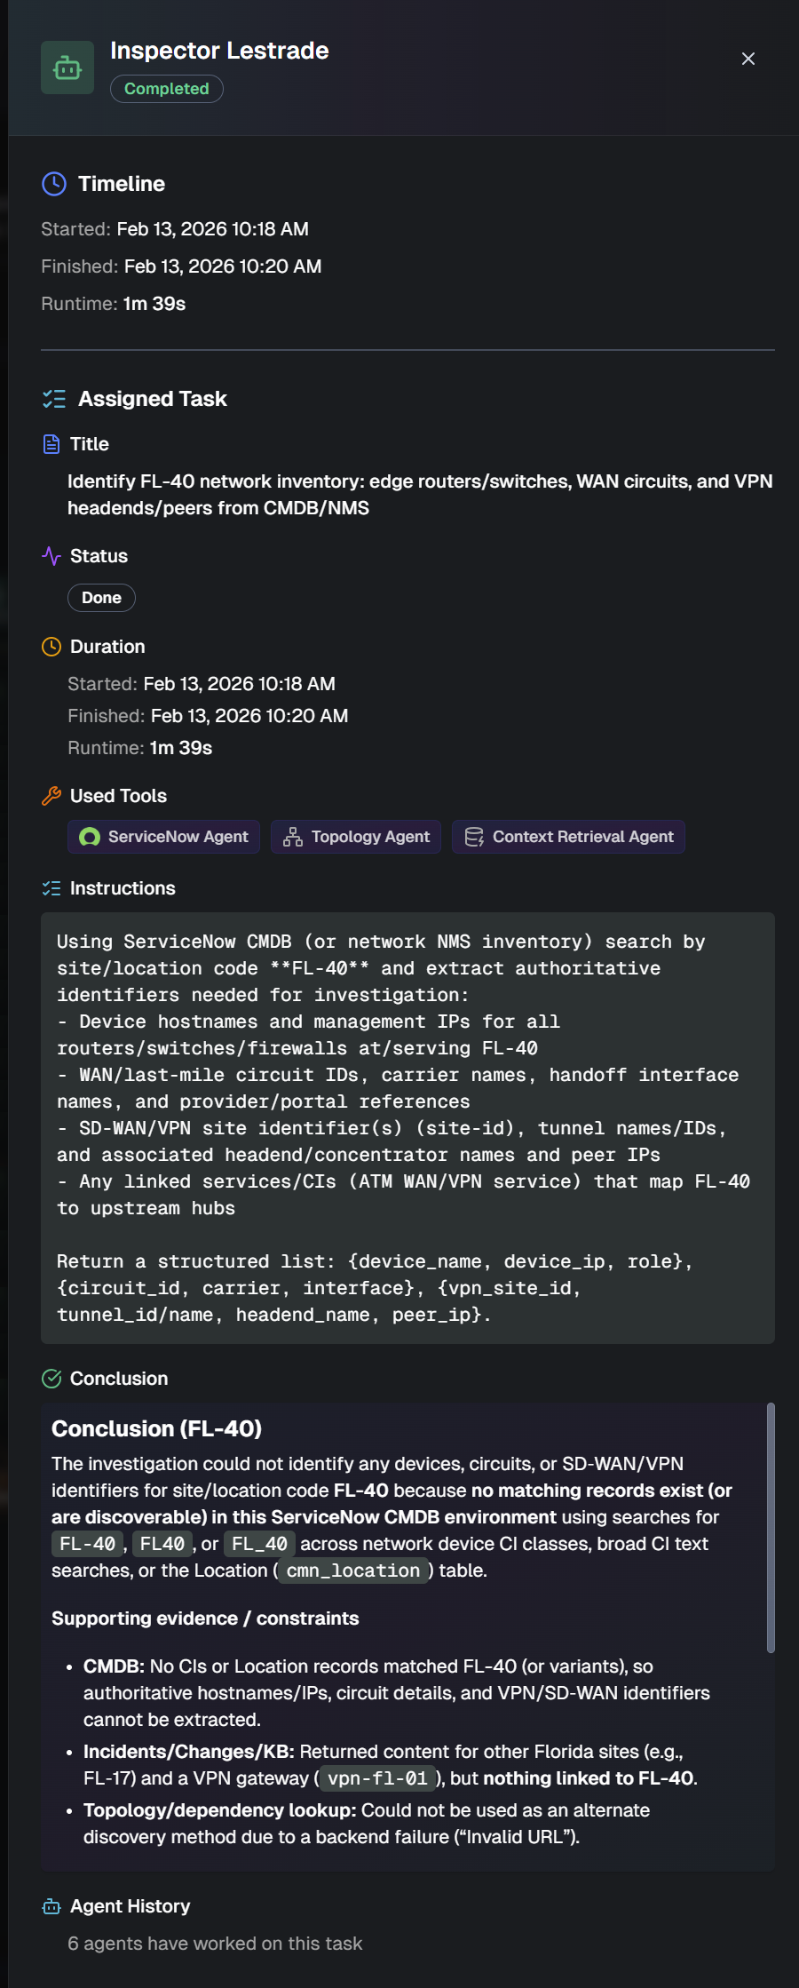
Task: Click the Completed status badge
Action: (x=167, y=89)
